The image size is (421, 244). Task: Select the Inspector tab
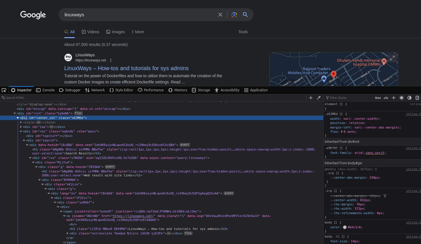tap(21, 90)
